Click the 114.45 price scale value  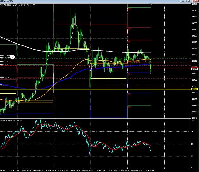[195, 105]
